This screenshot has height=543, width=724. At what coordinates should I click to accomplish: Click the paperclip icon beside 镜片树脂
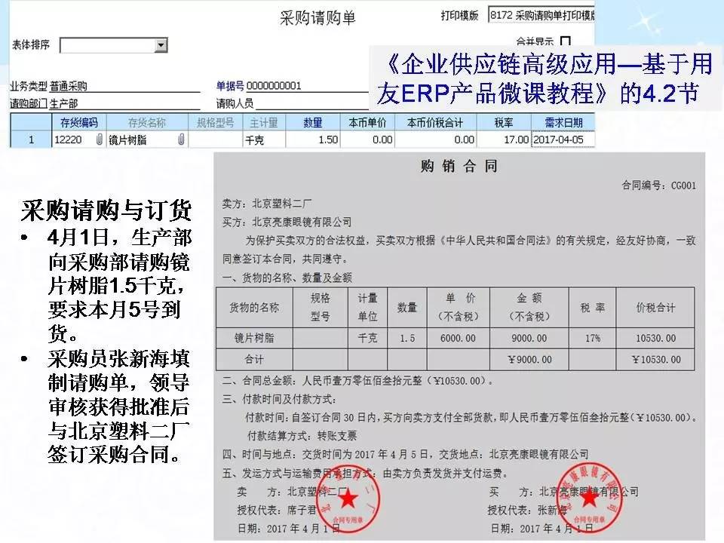pos(180,140)
